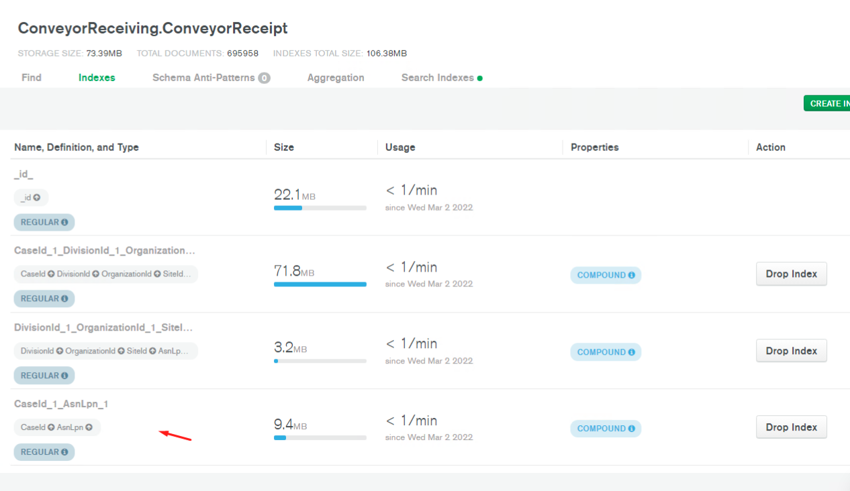Click info icon on DivisionId_1 index COMPOUND badge
Screen dimensions: 850x491
pyautogui.click(x=631, y=352)
